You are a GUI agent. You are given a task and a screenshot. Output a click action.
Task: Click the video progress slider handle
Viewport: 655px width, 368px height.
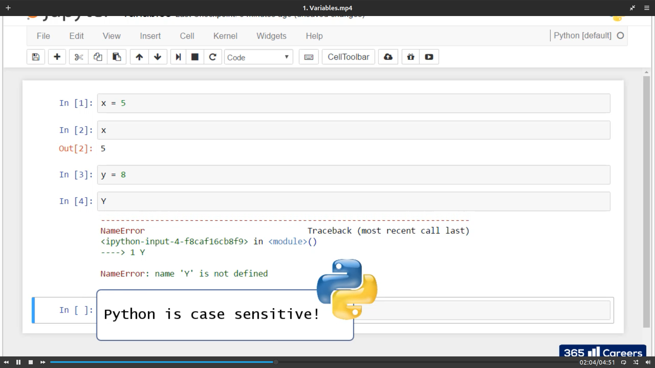tap(276, 362)
